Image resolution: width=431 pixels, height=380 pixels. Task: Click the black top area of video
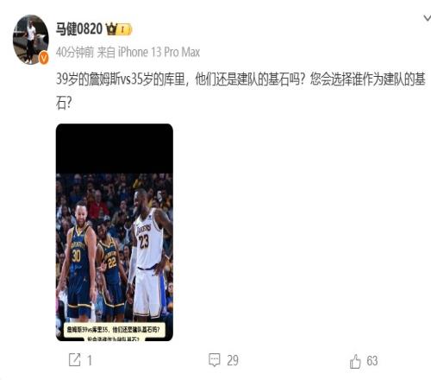(115, 149)
